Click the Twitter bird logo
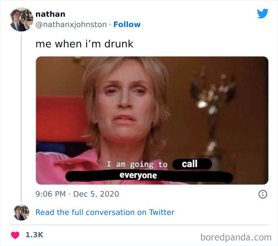278x246 pixels. 263,14
